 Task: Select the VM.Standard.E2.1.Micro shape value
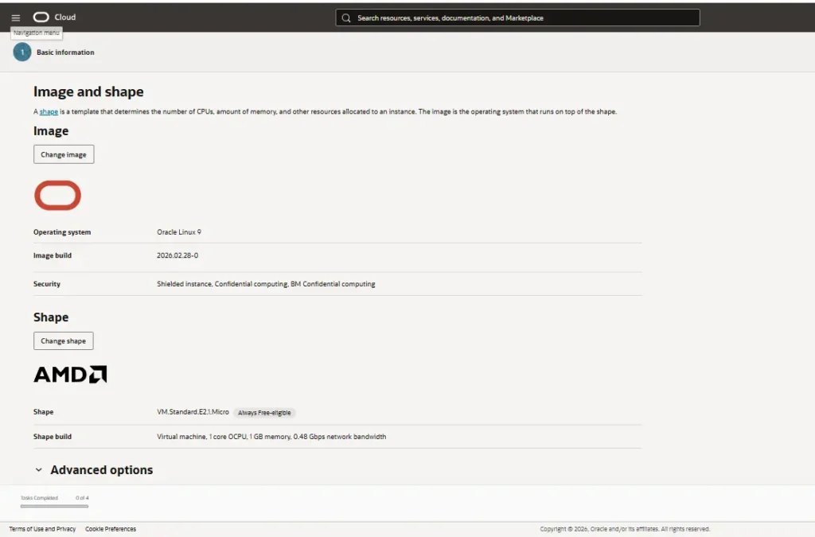click(x=193, y=411)
